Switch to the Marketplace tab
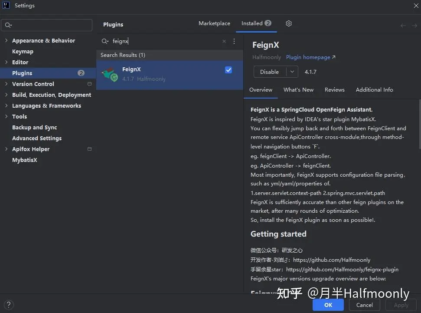This screenshot has height=313, width=421. [214, 23]
